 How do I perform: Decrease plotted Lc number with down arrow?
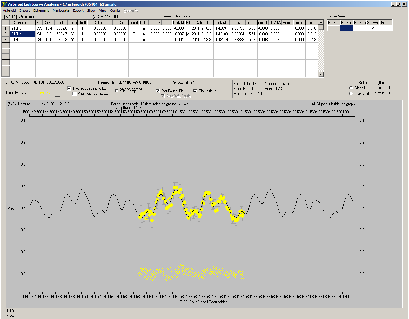coord(57,95)
